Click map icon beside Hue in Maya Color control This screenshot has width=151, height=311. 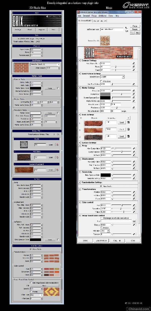pyautogui.click(x=134, y=205)
